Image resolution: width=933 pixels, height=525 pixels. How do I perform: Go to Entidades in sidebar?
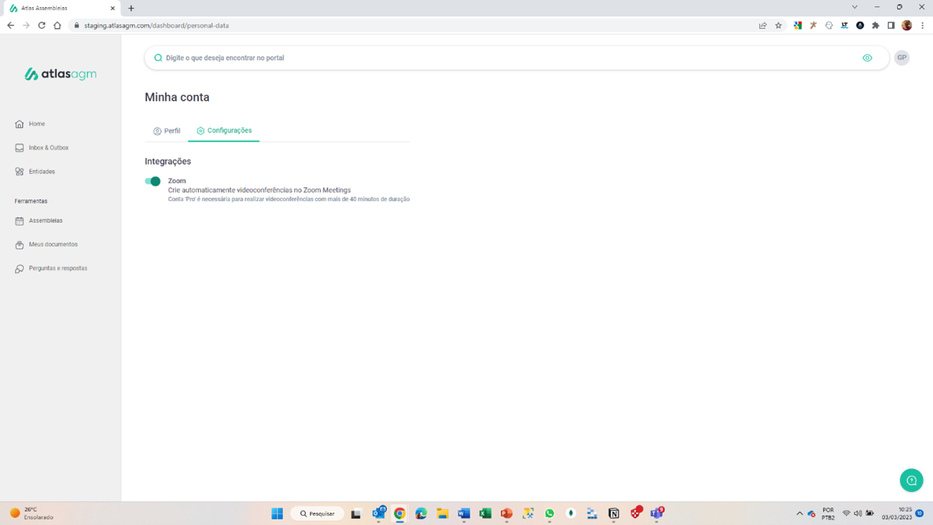coord(42,172)
